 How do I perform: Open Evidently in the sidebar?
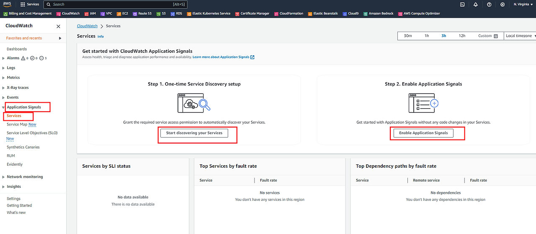(15, 164)
